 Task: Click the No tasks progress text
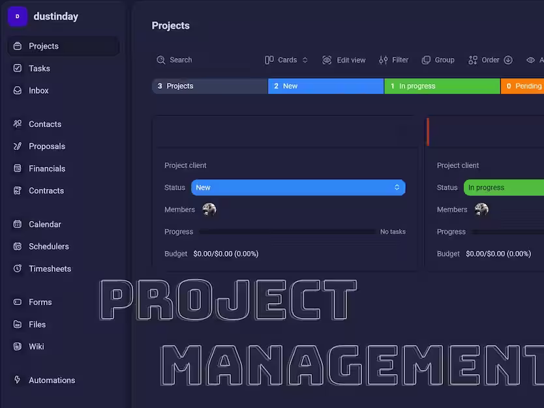[393, 231]
